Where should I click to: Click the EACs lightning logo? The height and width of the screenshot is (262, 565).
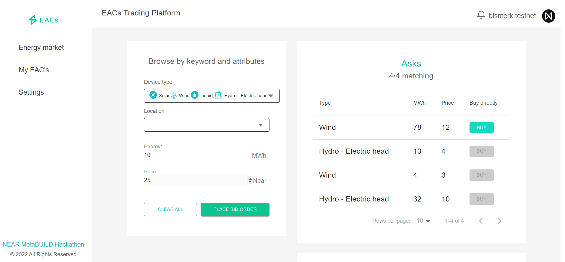pyautogui.click(x=33, y=20)
